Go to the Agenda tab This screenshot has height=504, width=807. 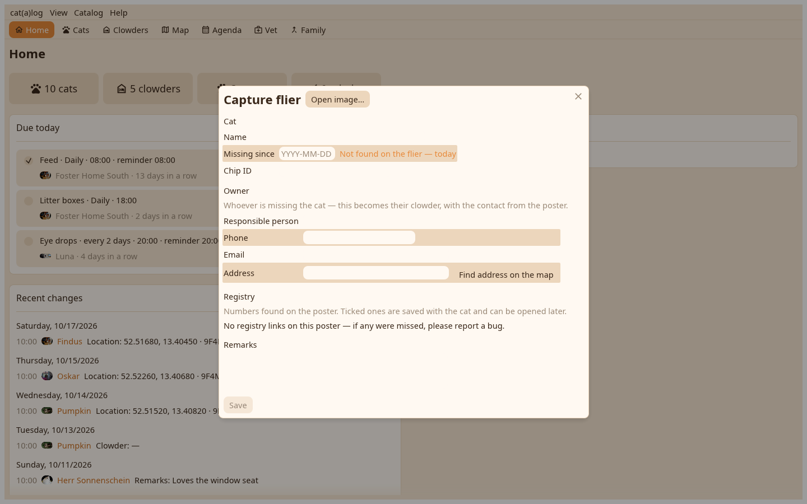(222, 30)
